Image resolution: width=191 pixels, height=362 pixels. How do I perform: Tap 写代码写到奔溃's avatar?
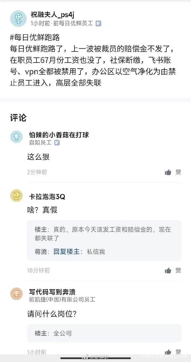(x=17, y=294)
